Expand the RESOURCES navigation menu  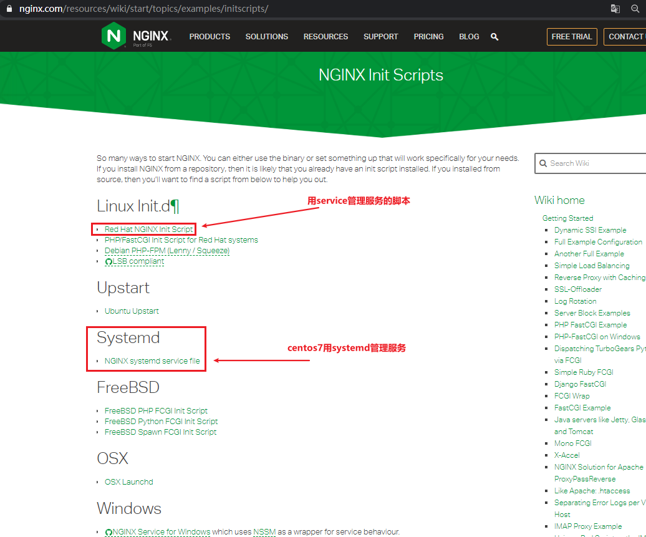tap(325, 37)
